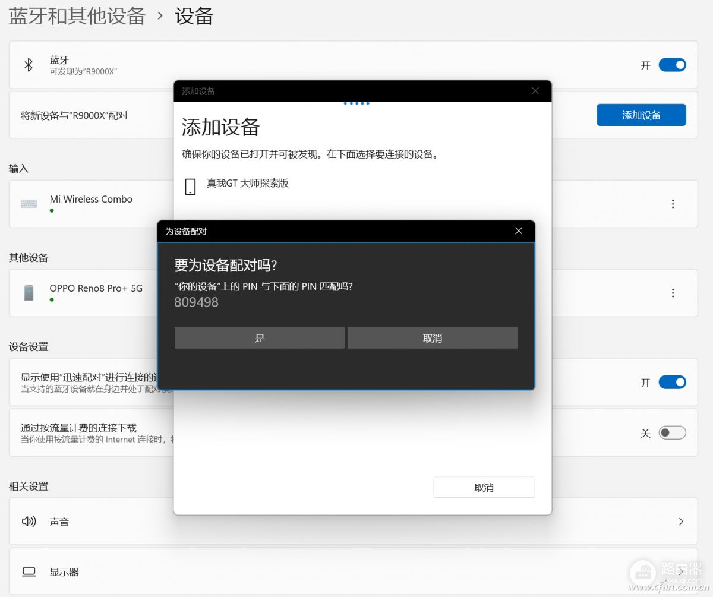Close the 为设备配对 dialog
This screenshot has height=597, width=713.
tap(519, 231)
